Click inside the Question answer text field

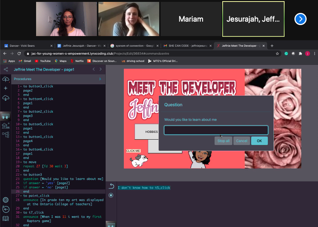point(216,130)
